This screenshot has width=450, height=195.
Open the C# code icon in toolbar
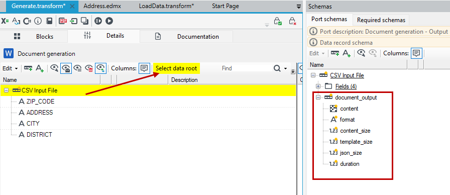pyautogui.click(x=27, y=21)
